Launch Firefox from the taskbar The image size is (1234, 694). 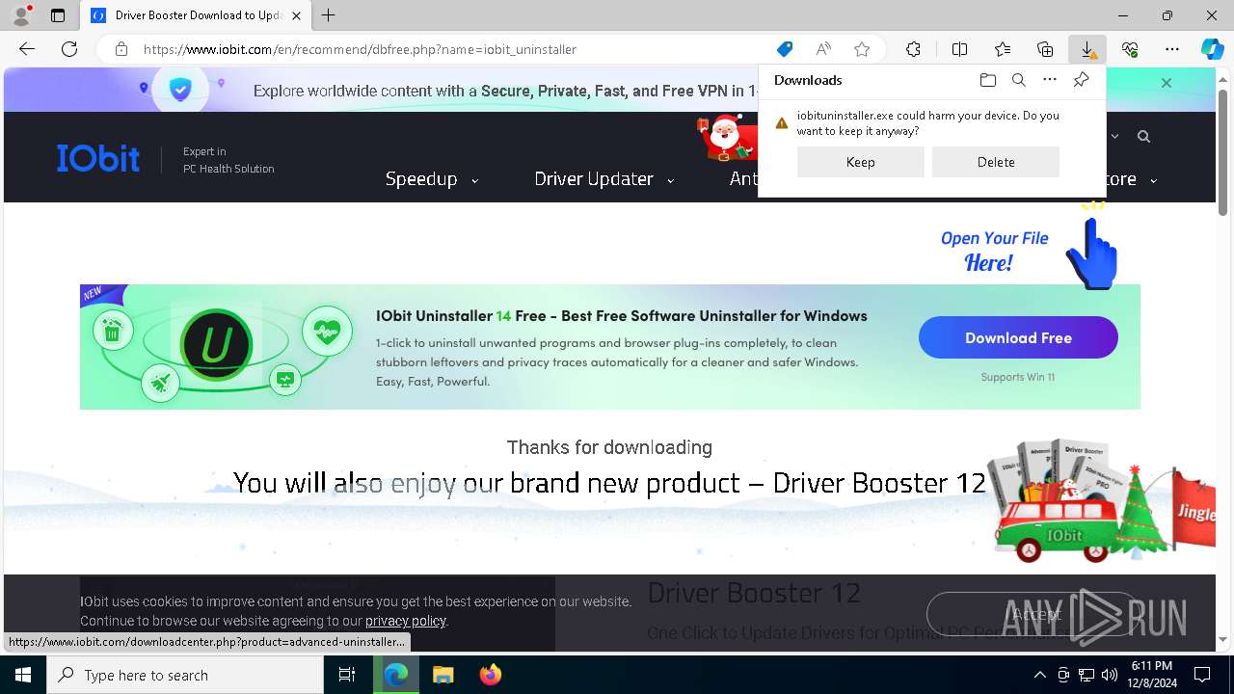pos(491,675)
